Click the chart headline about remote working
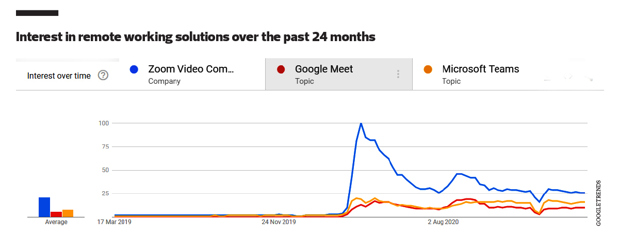 196,37
